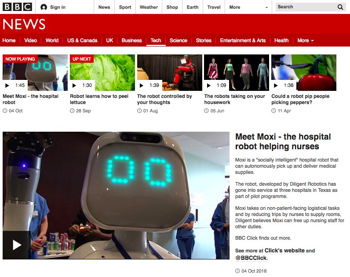Click the BBC logo
This screenshot has width=350, height=277.
[17, 7]
